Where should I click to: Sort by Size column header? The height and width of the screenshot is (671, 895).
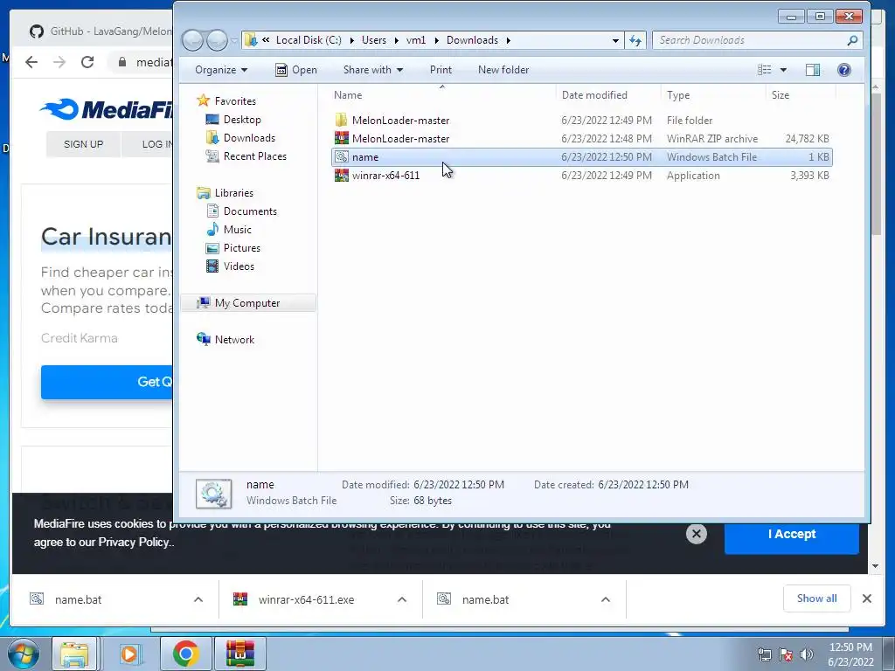click(801, 94)
